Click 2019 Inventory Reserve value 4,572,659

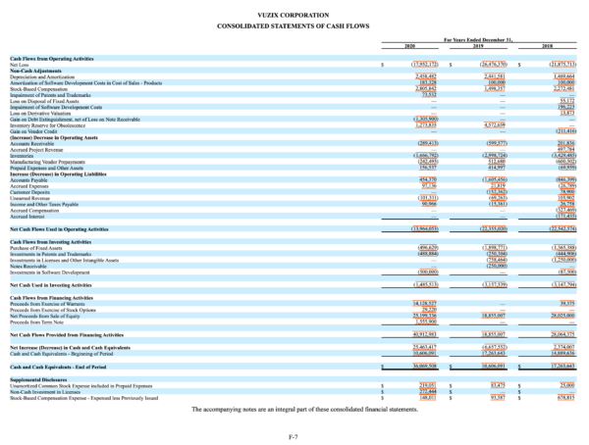495,125
